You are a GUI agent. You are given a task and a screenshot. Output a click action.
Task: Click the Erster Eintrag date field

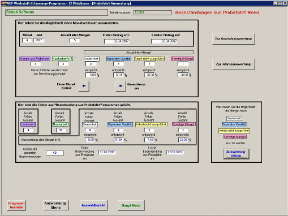point(117,41)
